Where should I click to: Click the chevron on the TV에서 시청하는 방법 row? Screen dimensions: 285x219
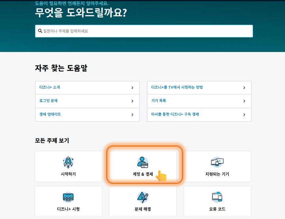click(244, 88)
